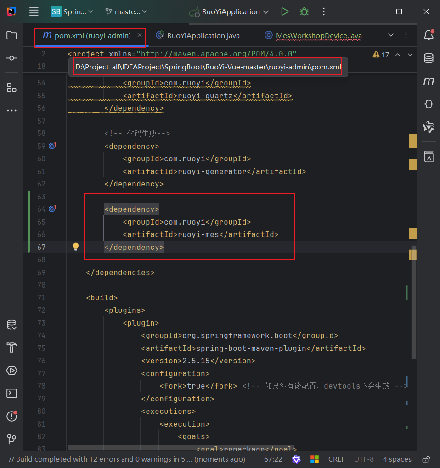Open the 4 spaces indent selector
The image size is (440, 468).
pyautogui.click(x=397, y=459)
